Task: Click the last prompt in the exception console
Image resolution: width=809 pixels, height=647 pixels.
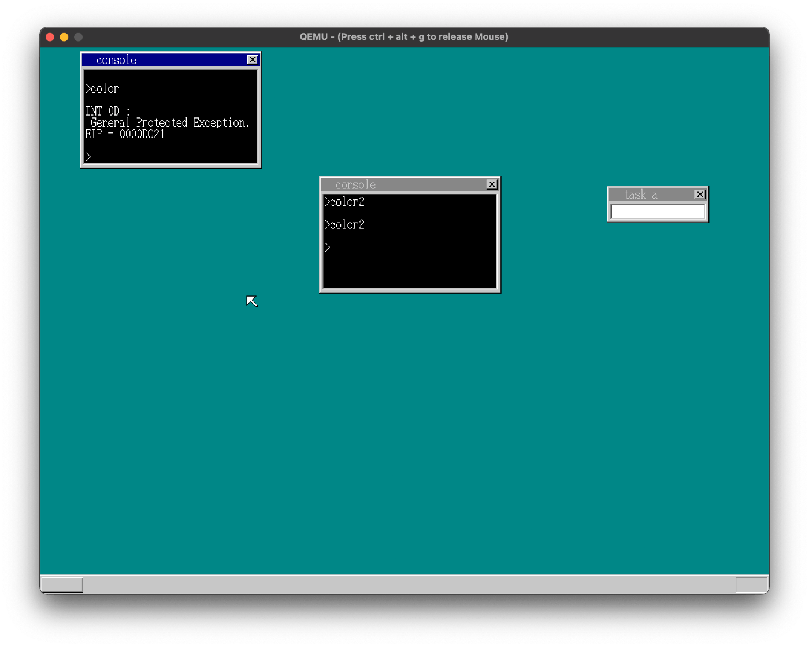Action: coord(88,157)
